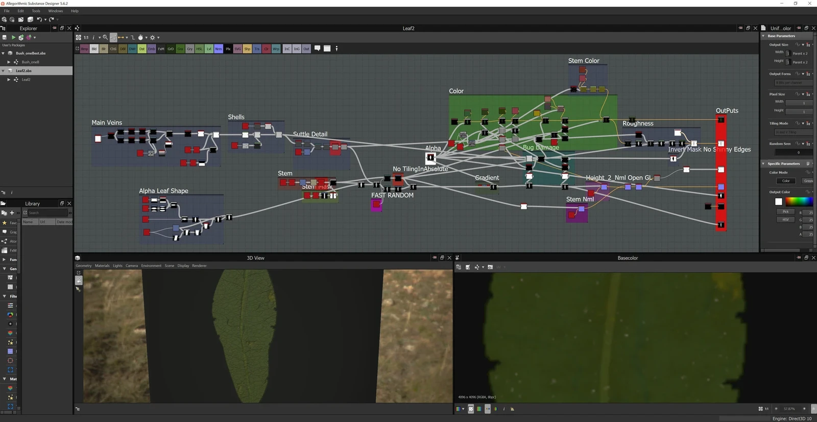Click the graph zoom magnifier icon
817x422 pixels.
(105, 37)
